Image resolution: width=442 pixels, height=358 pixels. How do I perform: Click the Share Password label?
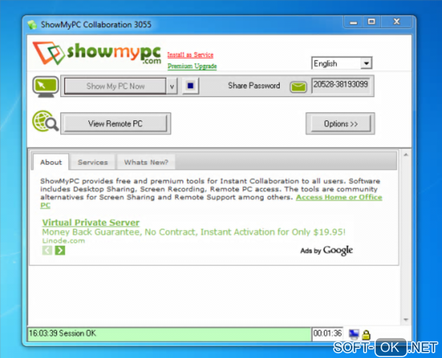tap(253, 86)
